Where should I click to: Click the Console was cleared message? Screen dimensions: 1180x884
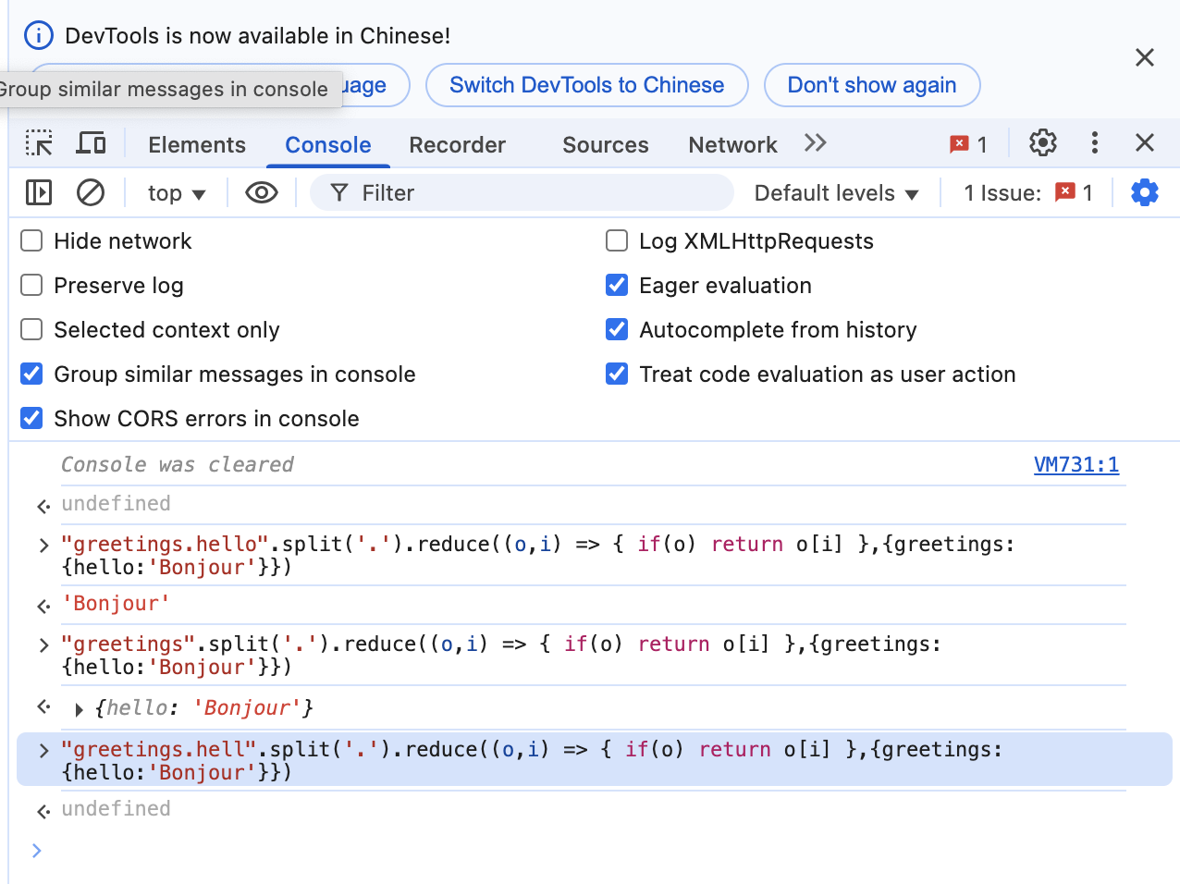click(177, 464)
